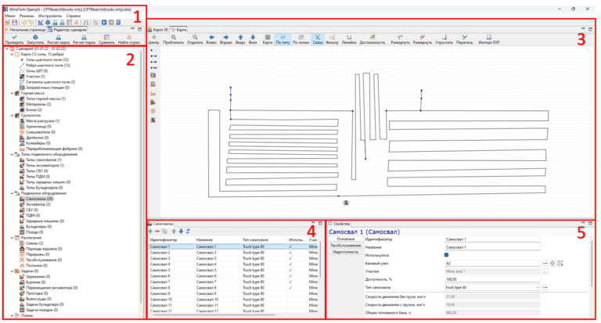
Task: Click the Достижимость reachability icon
Action: click(372, 38)
